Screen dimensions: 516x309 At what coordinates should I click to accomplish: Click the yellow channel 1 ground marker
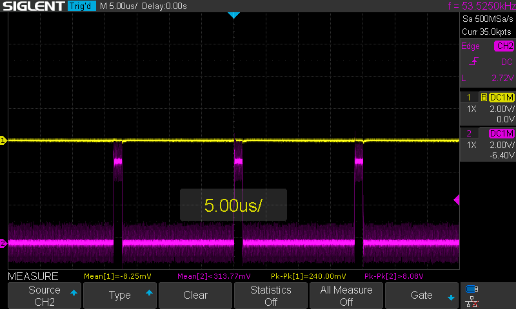[3, 140]
